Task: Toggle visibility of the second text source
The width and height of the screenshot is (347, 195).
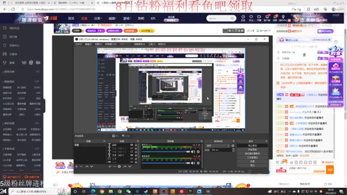Action: click(132, 148)
